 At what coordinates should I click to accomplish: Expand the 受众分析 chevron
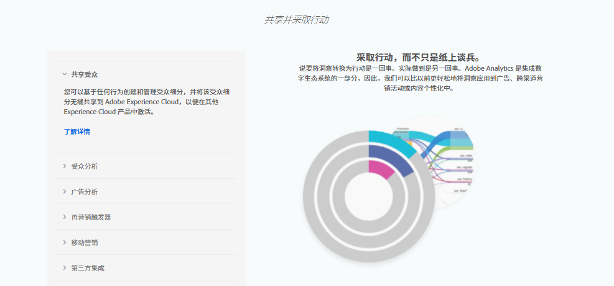pos(65,166)
